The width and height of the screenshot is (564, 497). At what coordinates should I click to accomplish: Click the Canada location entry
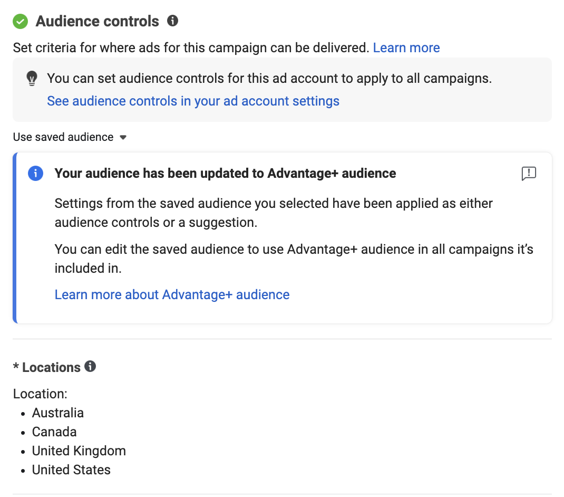pyautogui.click(x=54, y=432)
